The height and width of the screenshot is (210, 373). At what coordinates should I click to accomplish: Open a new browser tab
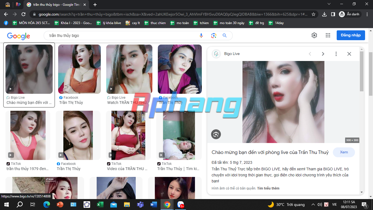click(x=95, y=5)
